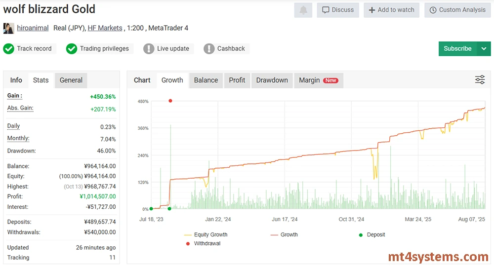Open the Custom Analysis button
The width and height of the screenshot is (494, 266).
point(457,10)
